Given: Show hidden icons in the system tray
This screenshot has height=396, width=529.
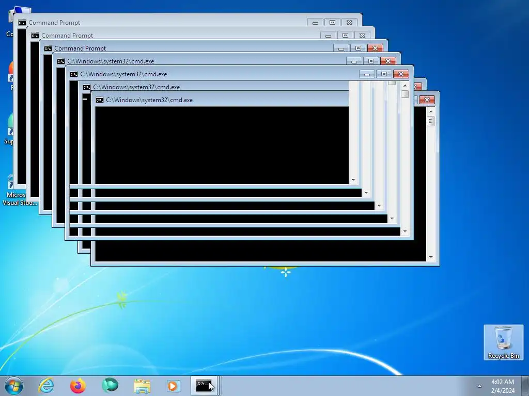Looking at the screenshot, I should tap(479, 386).
